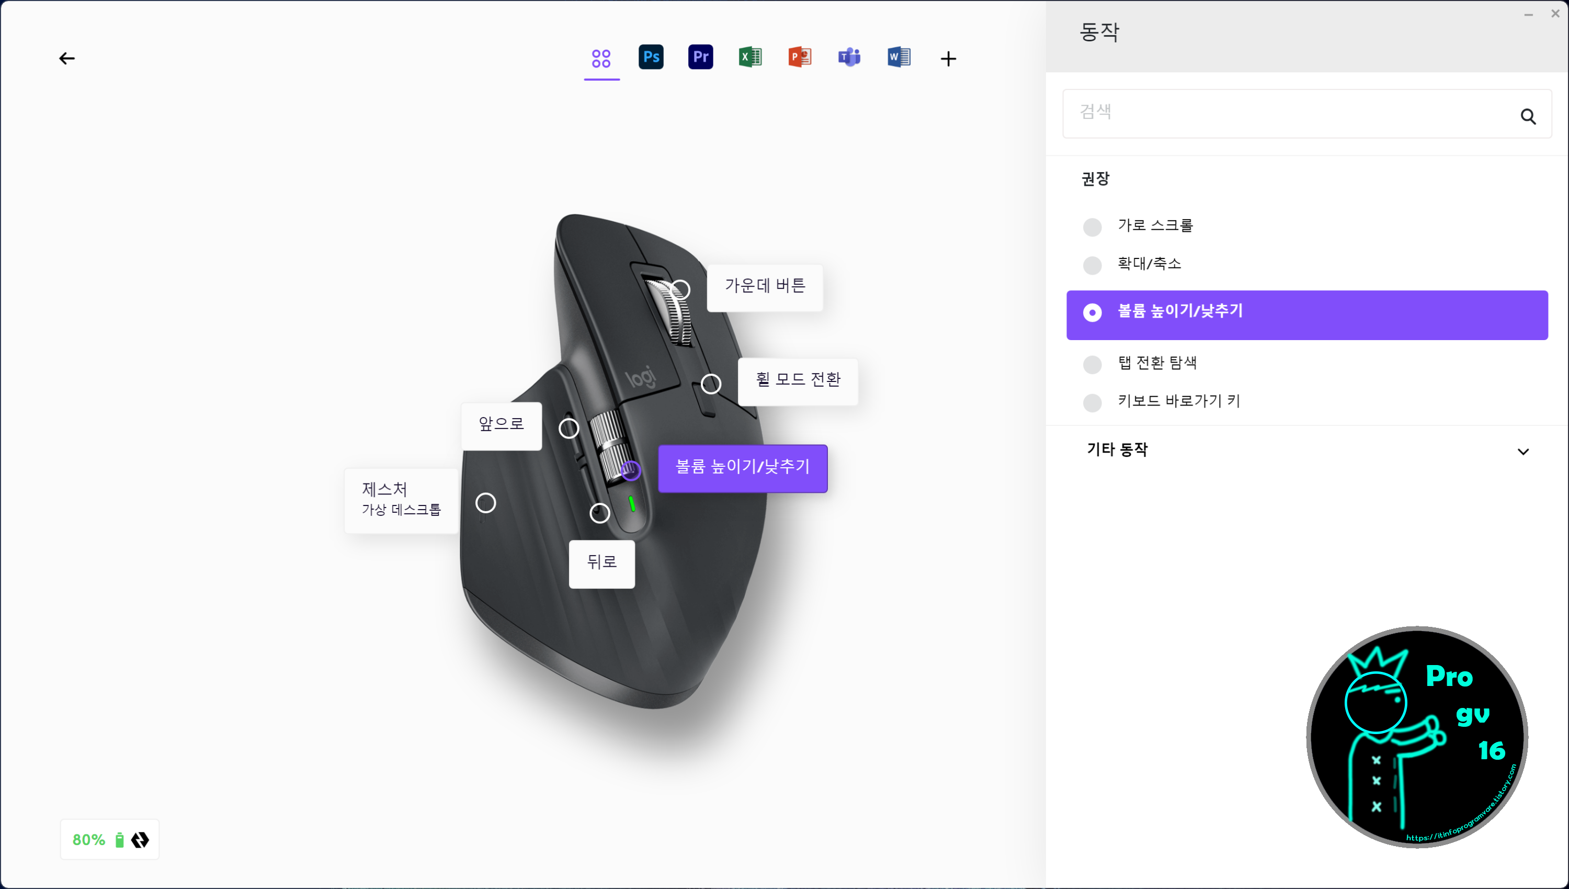The height and width of the screenshot is (889, 1569).
Task: Click the 가운데 버튼 label
Action: click(764, 286)
